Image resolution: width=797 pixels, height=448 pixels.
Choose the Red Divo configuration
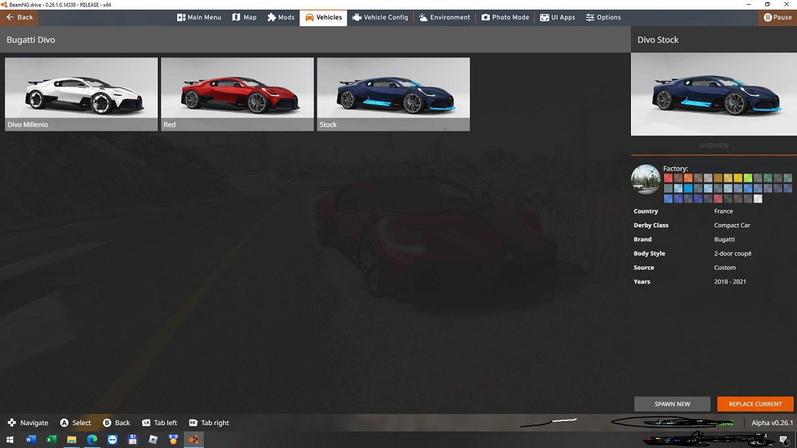coord(237,94)
